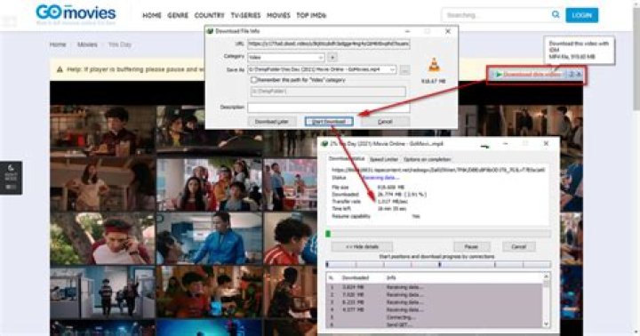Click the overall download progress bar
Viewport: 640px width, 336px height.
[438, 234]
